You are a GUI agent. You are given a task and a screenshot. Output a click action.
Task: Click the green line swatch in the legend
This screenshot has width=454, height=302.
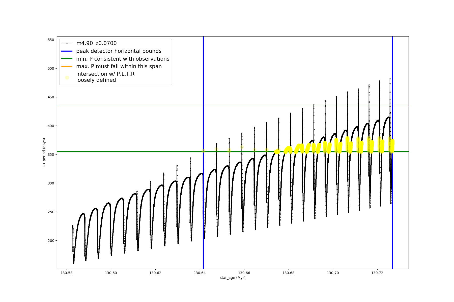[x=67, y=59]
